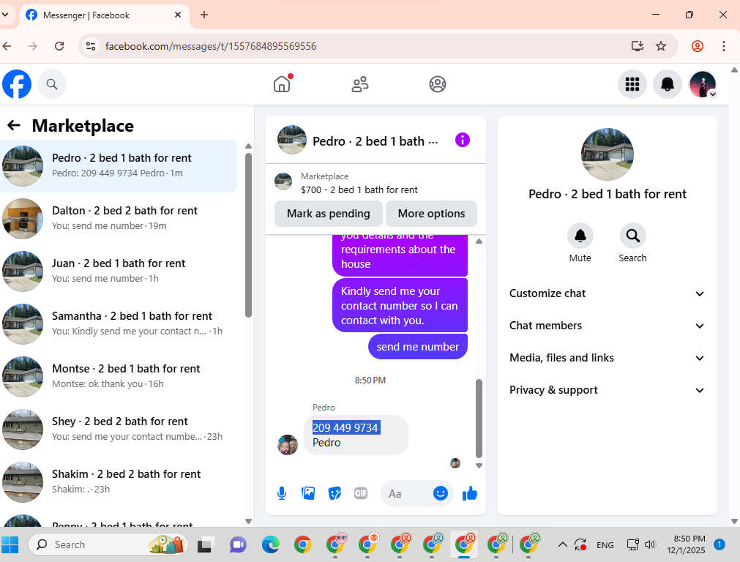The image size is (740, 562).
Task: Open a new browser tab
Action: click(204, 15)
